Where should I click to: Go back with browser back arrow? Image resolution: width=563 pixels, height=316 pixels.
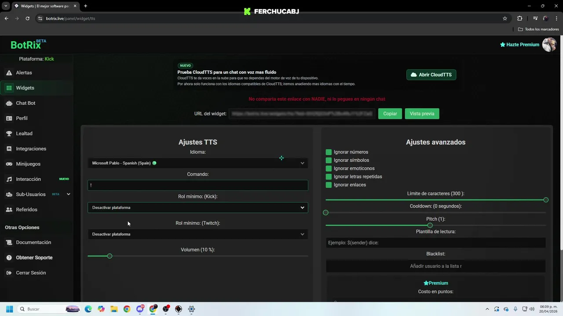[x=6, y=18]
